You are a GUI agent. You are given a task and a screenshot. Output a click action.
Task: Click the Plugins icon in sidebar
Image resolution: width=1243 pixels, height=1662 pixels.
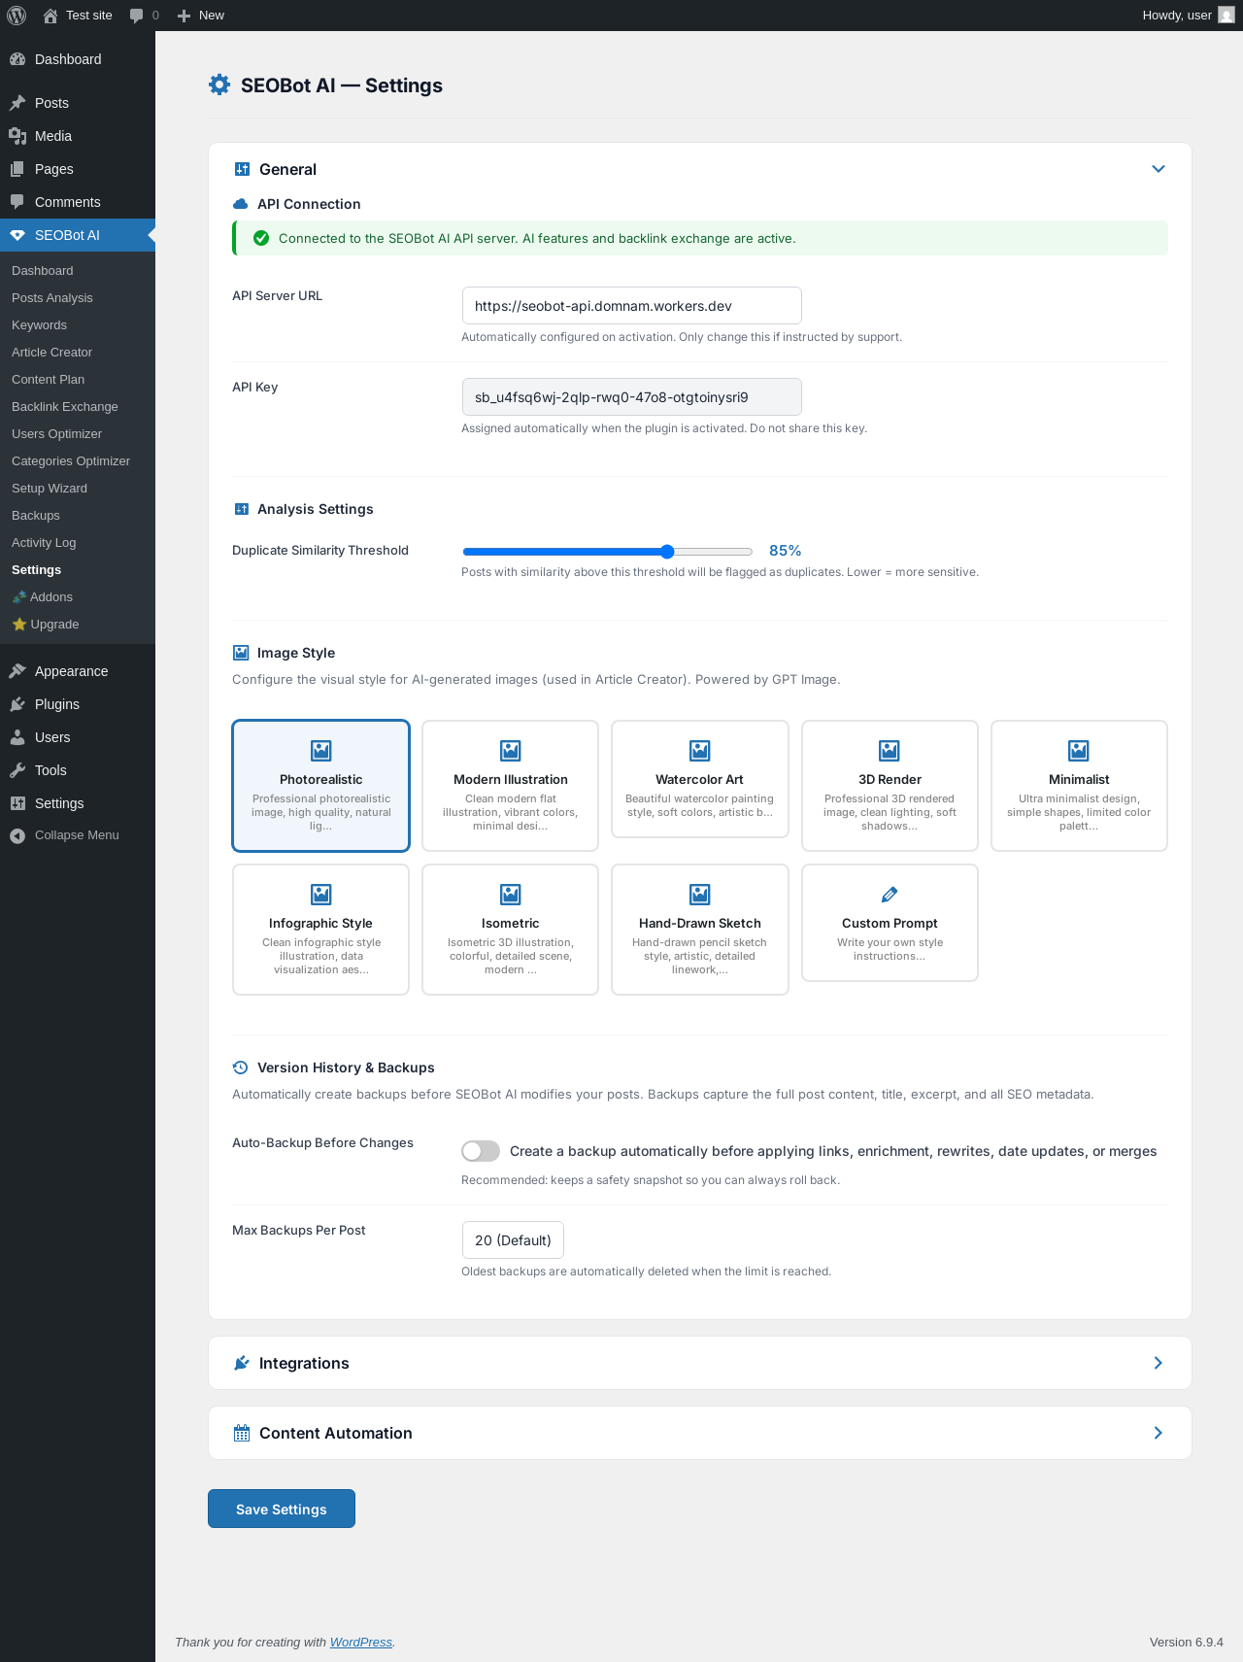tap(17, 704)
